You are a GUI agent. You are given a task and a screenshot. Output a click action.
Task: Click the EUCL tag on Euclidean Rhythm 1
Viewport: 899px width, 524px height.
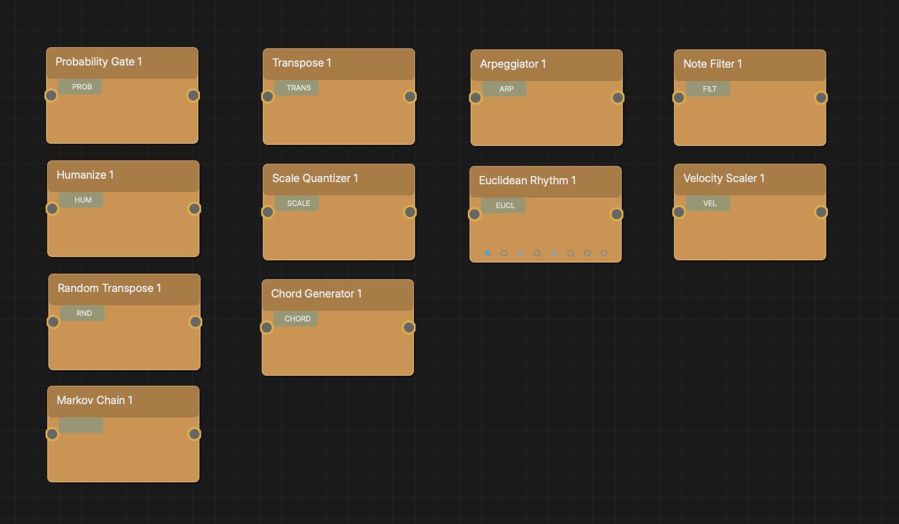(x=503, y=205)
